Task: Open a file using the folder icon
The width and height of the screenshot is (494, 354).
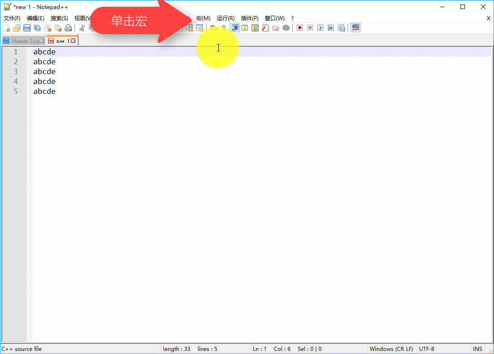Action: pos(17,27)
